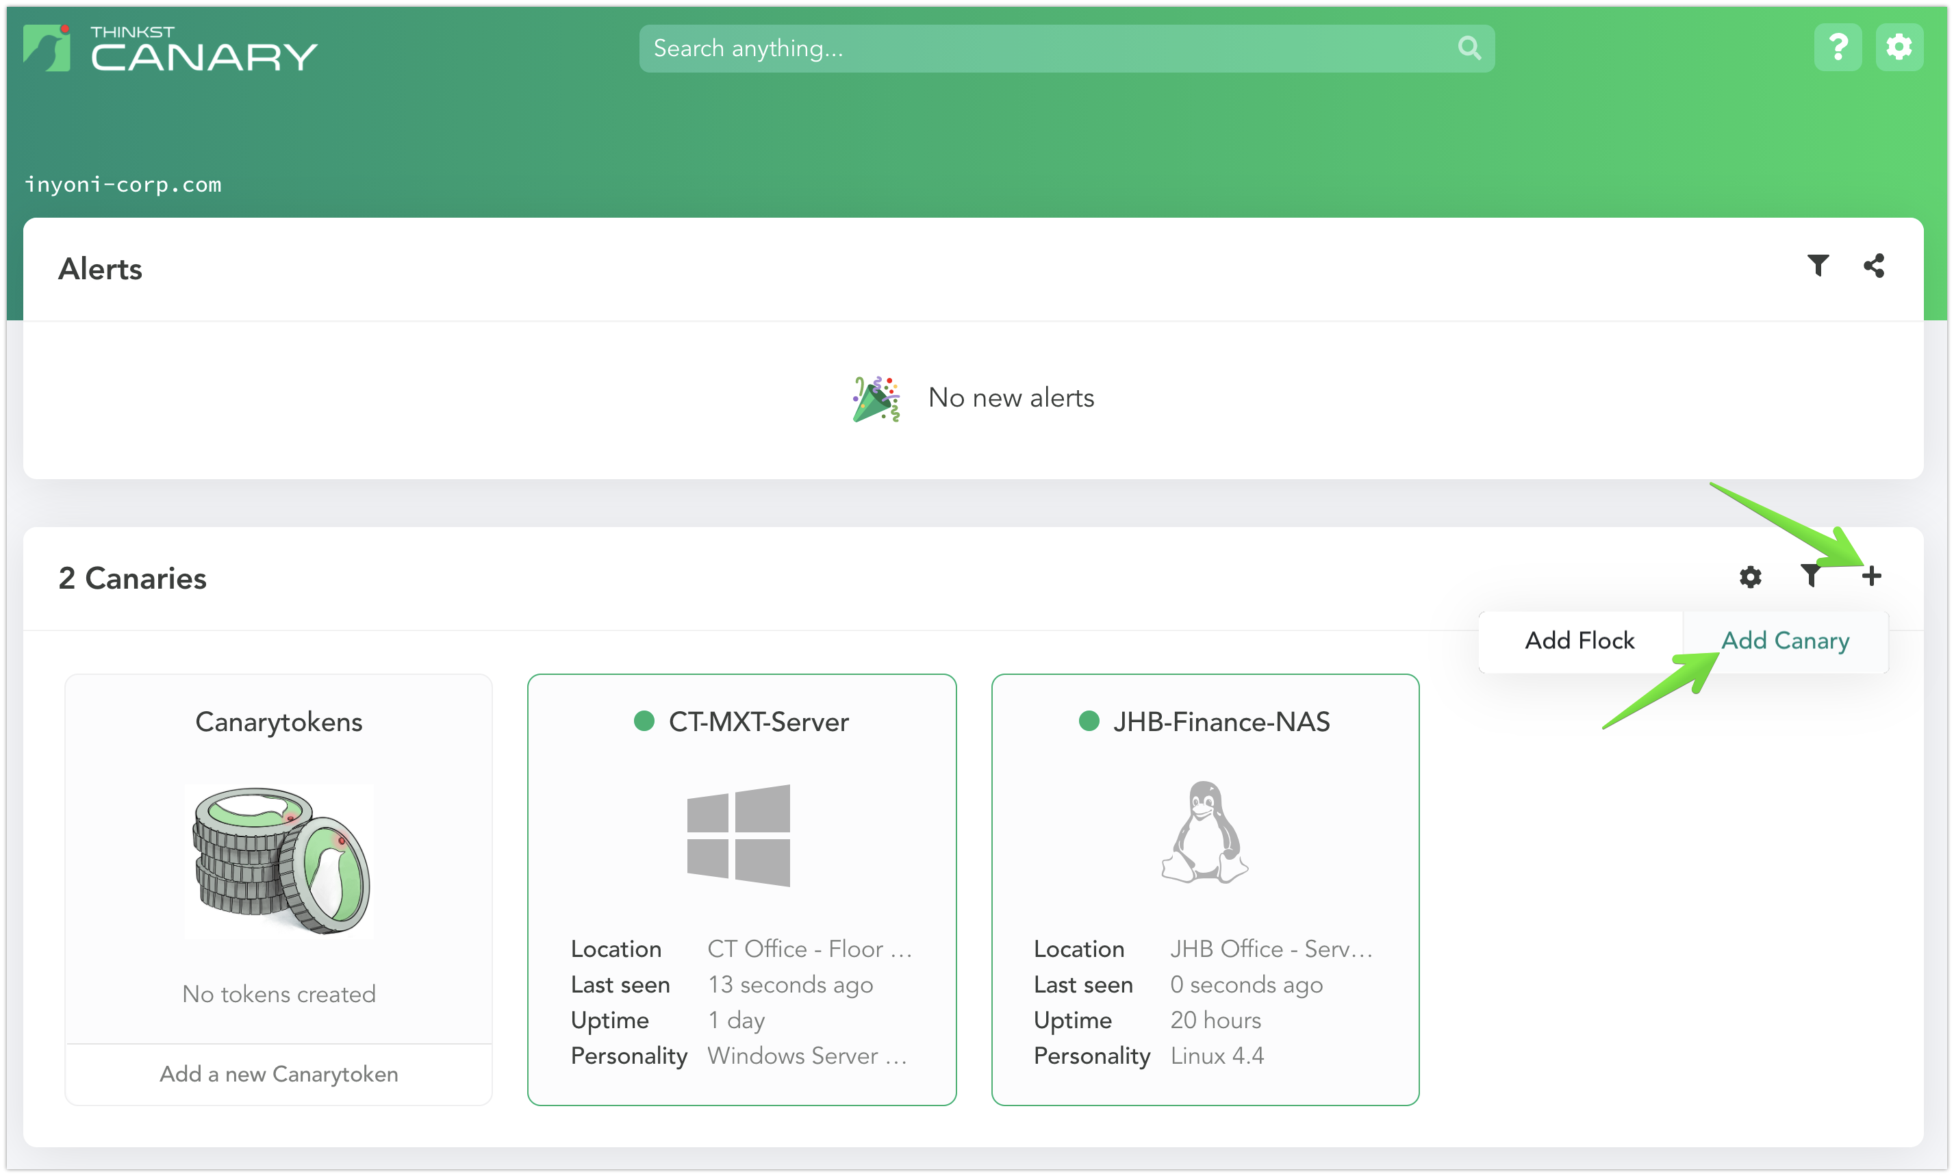The height and width of the screenshot is (1176, 1954).
Task: Open the help question mark icon
Action: tap(1837, 47)
